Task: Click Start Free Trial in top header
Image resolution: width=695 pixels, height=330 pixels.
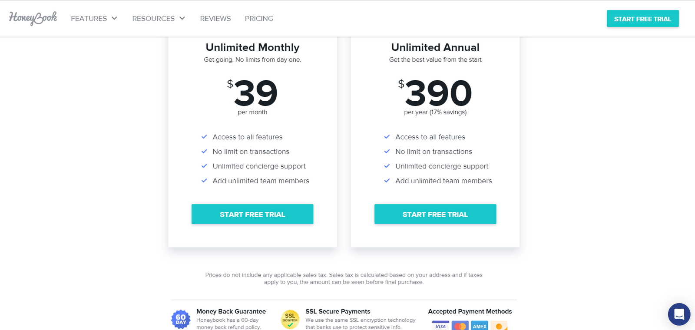Action: [x=643, y=19]
